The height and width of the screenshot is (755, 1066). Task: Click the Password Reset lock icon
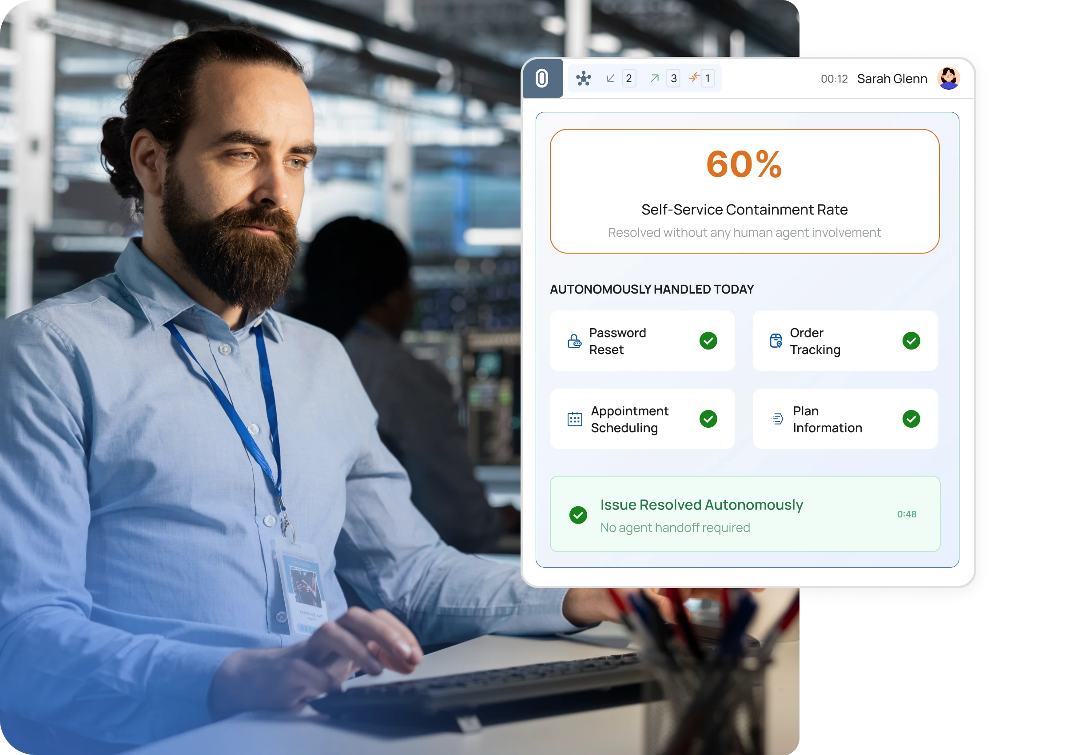click(x=574, y=341)
